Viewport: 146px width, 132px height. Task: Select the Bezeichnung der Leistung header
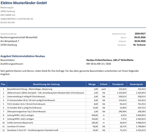pyautogui.click(x=46, y=84)
